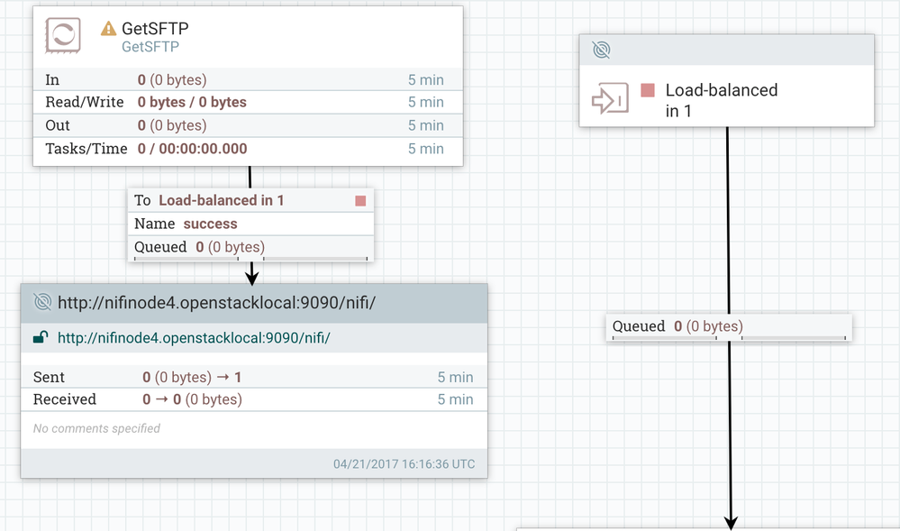
Task: Click the transmission-disabled icon on nifinode4 group
Action: click(41, 302)
